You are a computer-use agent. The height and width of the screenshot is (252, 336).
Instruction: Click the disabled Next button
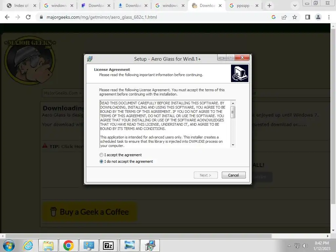(x=206, y=175)
